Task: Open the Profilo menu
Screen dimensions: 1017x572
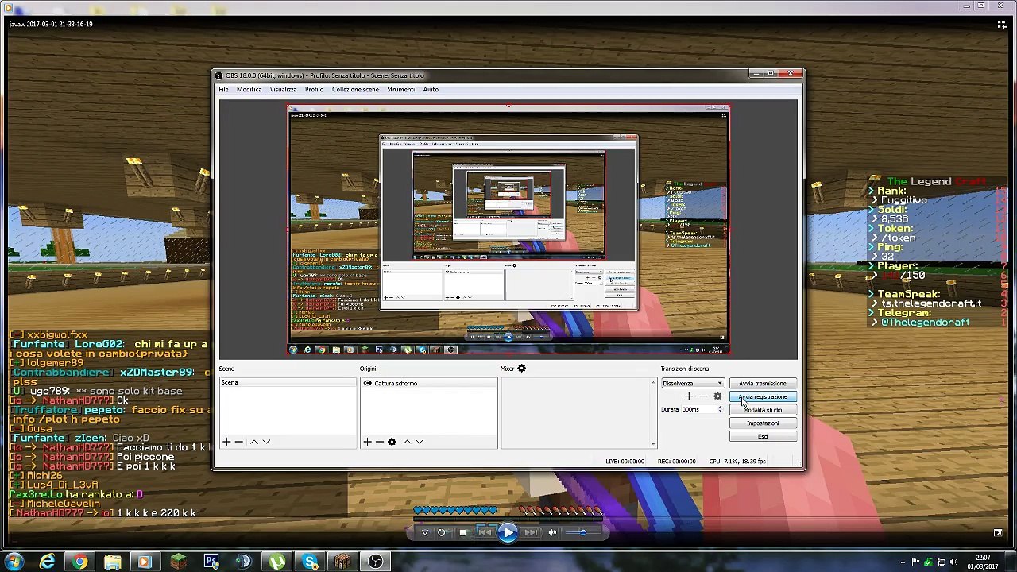Action: (314, 89)
